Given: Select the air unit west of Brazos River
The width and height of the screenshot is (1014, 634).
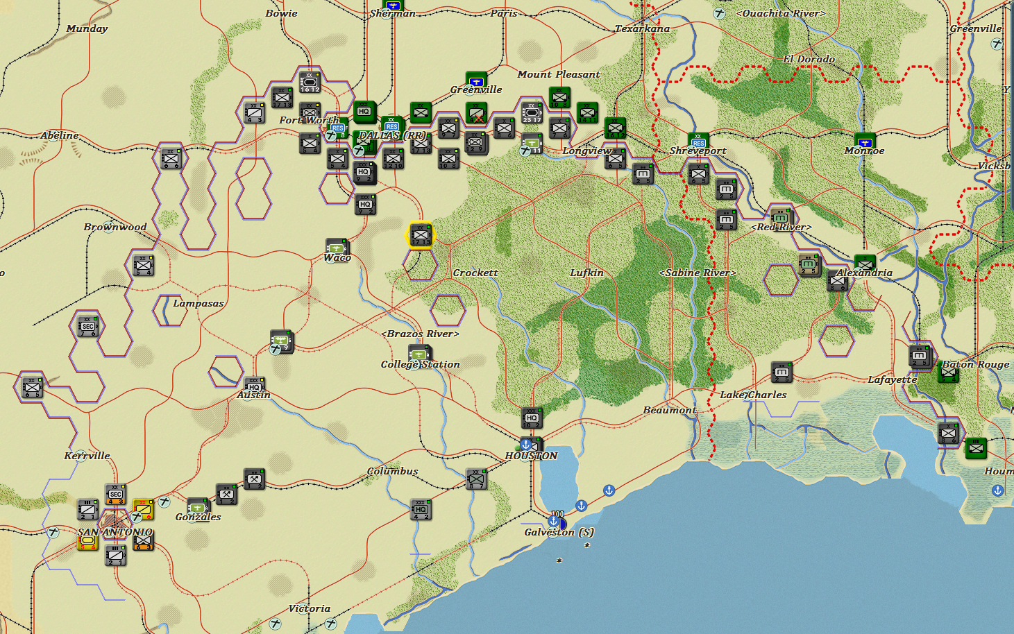Looking at the screenshot, I should pyautogui.click(x=281, y=341).
